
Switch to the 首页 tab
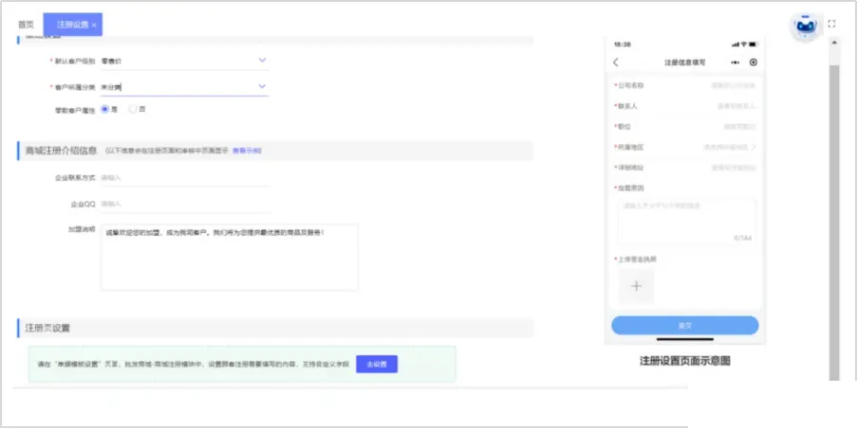pyautogui.click(x=26, y=25)
